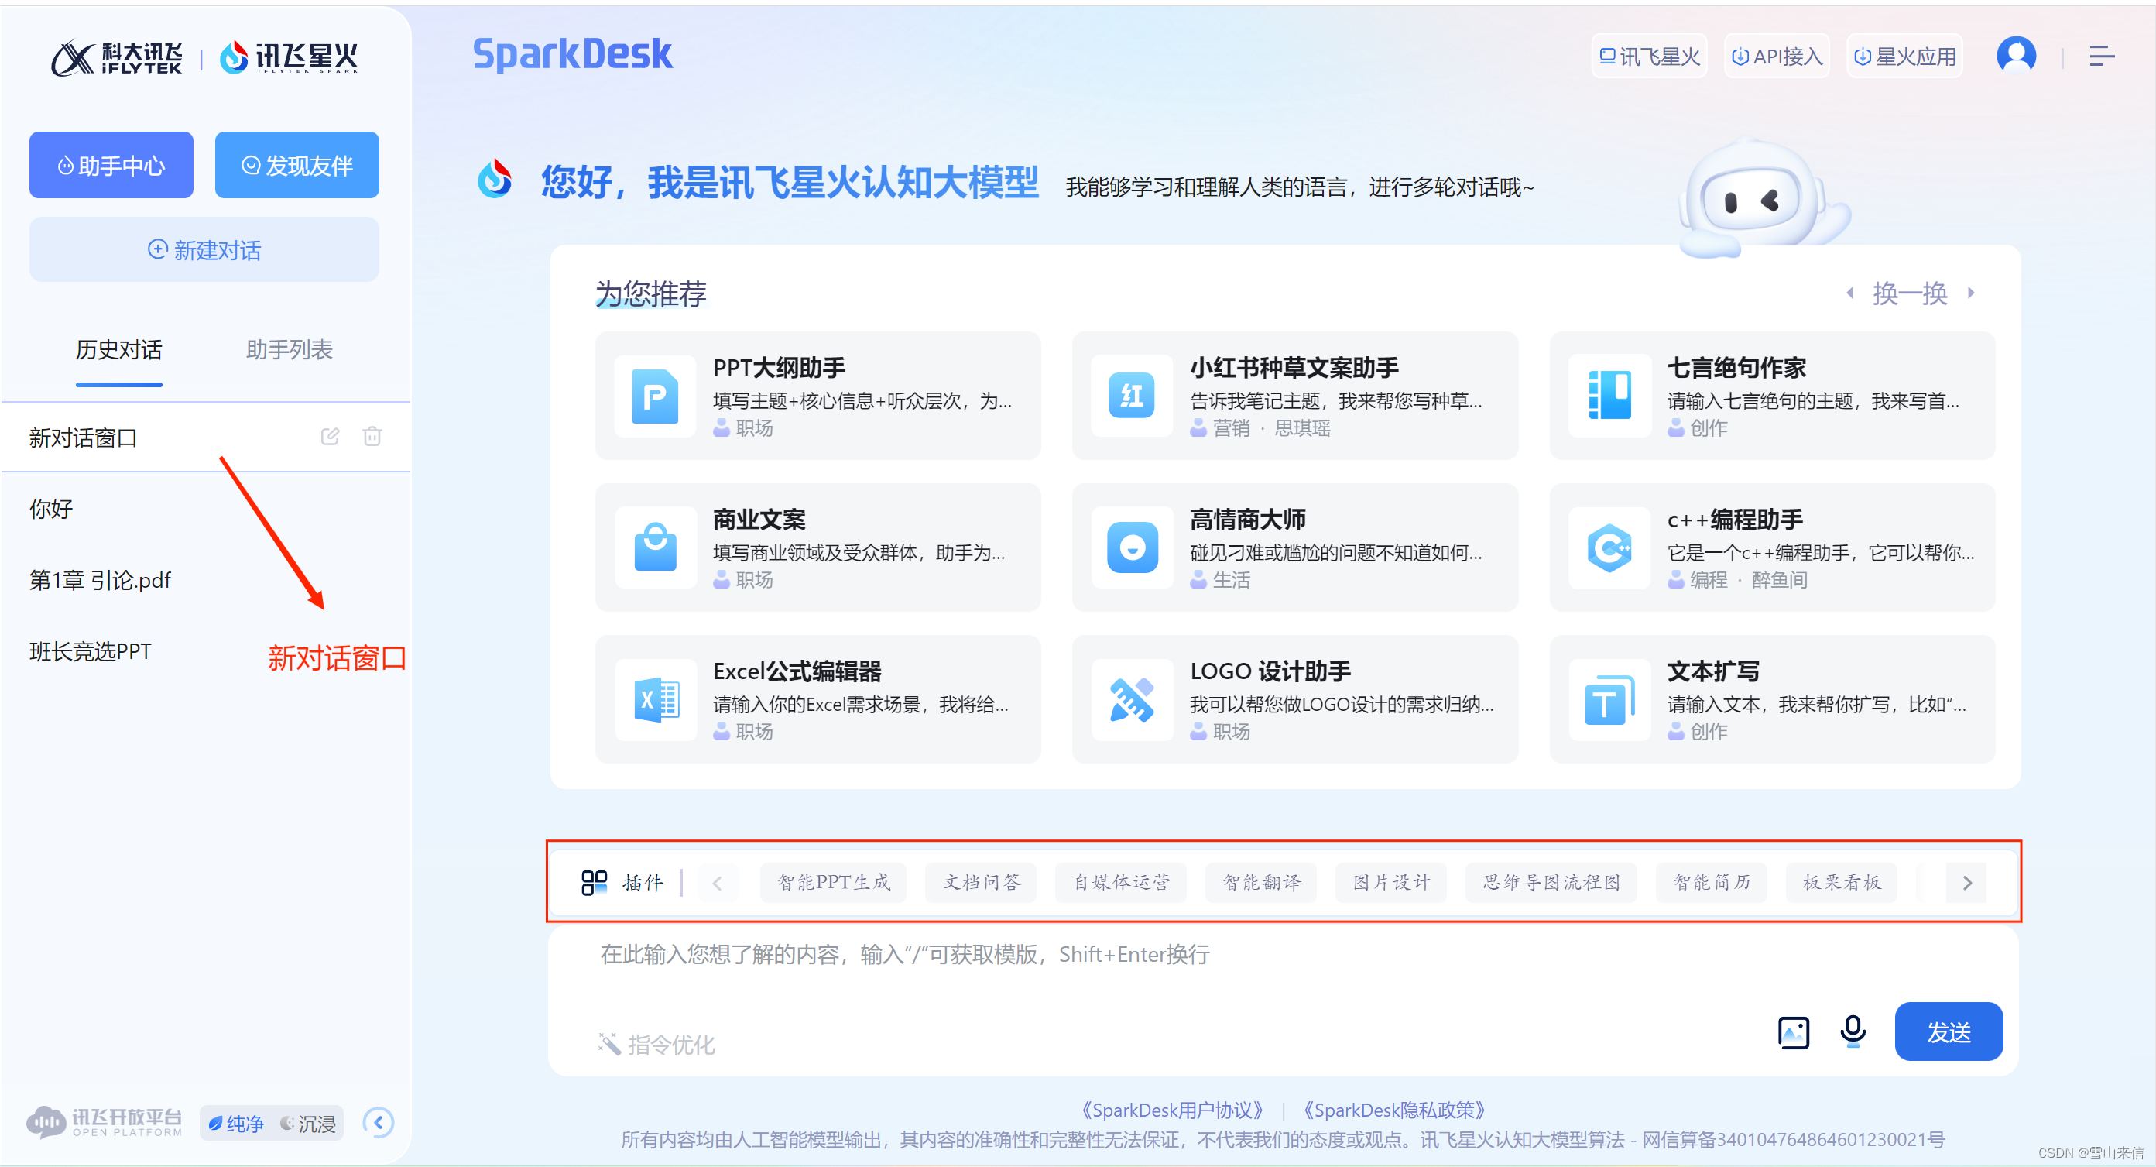
Task: Click the 七言绝句作家 icon
Action: (1609, 396)
